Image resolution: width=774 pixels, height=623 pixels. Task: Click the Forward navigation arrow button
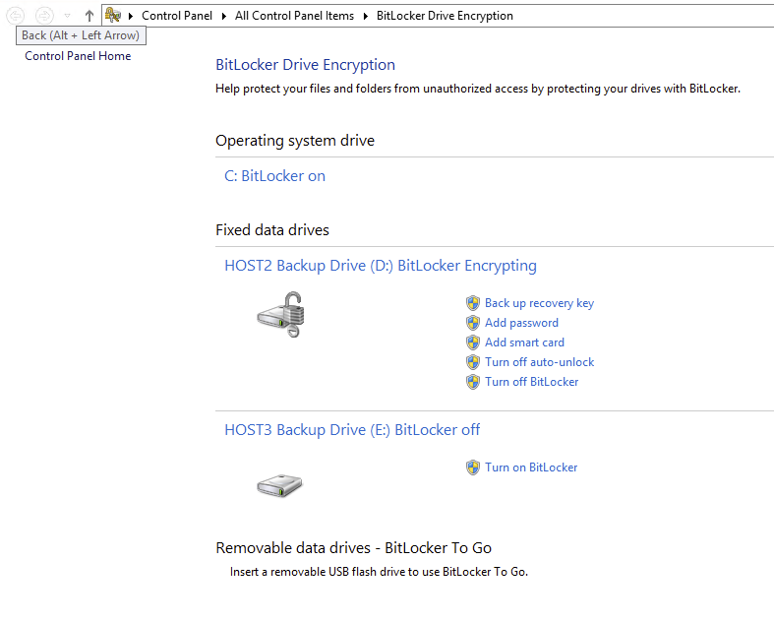coord(43,15)
